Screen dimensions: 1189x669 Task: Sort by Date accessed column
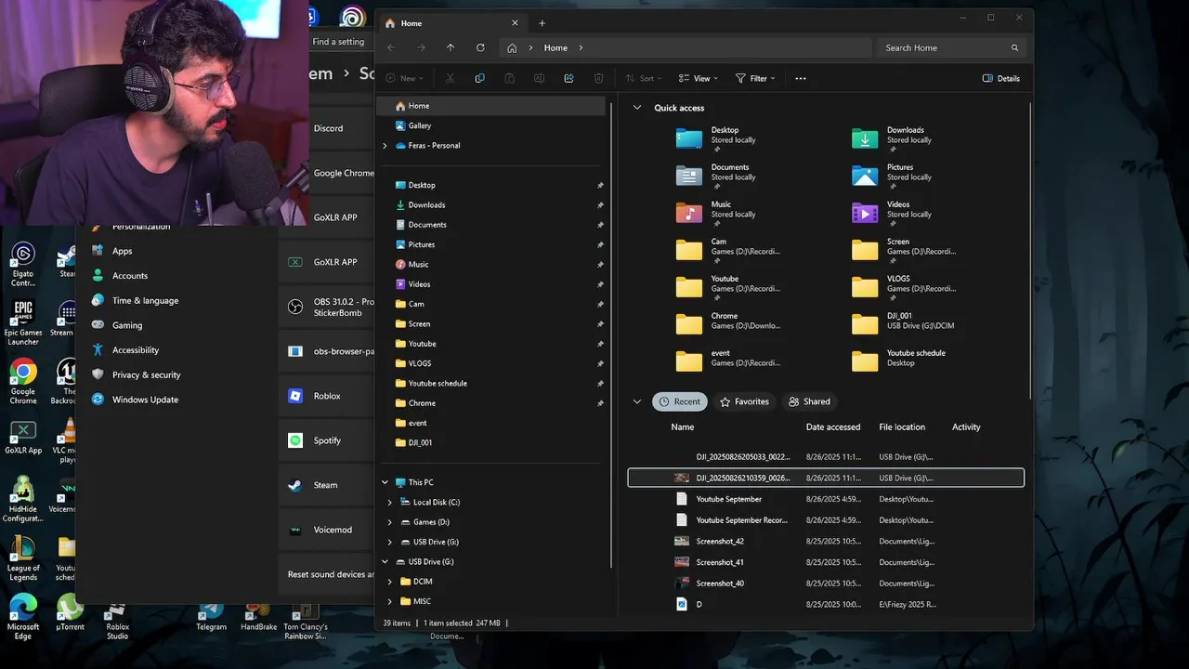(x=832, y=427)
